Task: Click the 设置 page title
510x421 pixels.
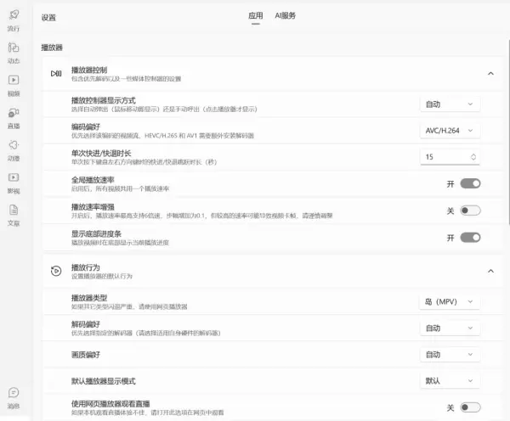Action: [x=48, y=18]
